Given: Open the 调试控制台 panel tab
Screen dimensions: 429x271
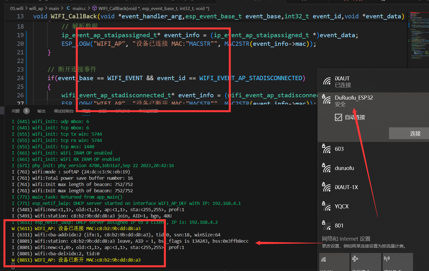Looking at the screenshot, I should point(63,111).
